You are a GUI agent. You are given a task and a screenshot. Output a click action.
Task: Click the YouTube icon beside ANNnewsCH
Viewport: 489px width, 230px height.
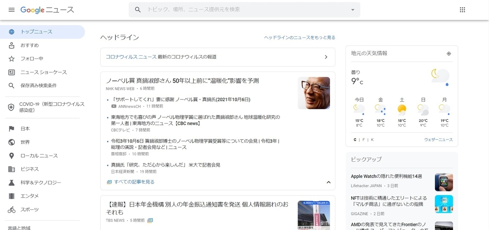[x=114, y=106]
